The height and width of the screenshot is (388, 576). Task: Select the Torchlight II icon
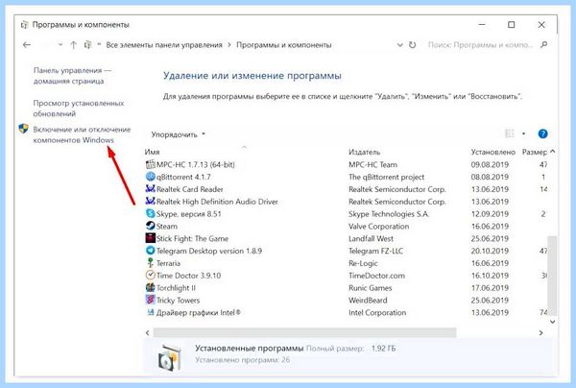click(151, 287)
